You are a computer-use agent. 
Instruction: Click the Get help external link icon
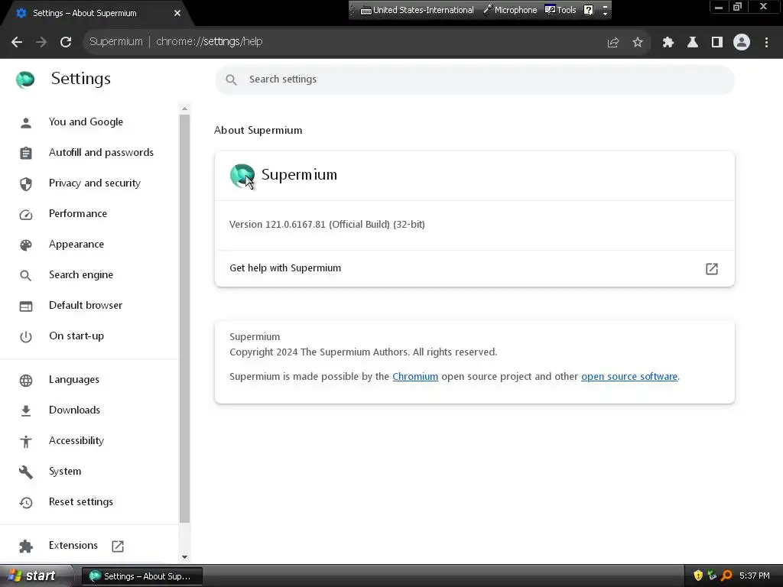click(x=712, y=269)
